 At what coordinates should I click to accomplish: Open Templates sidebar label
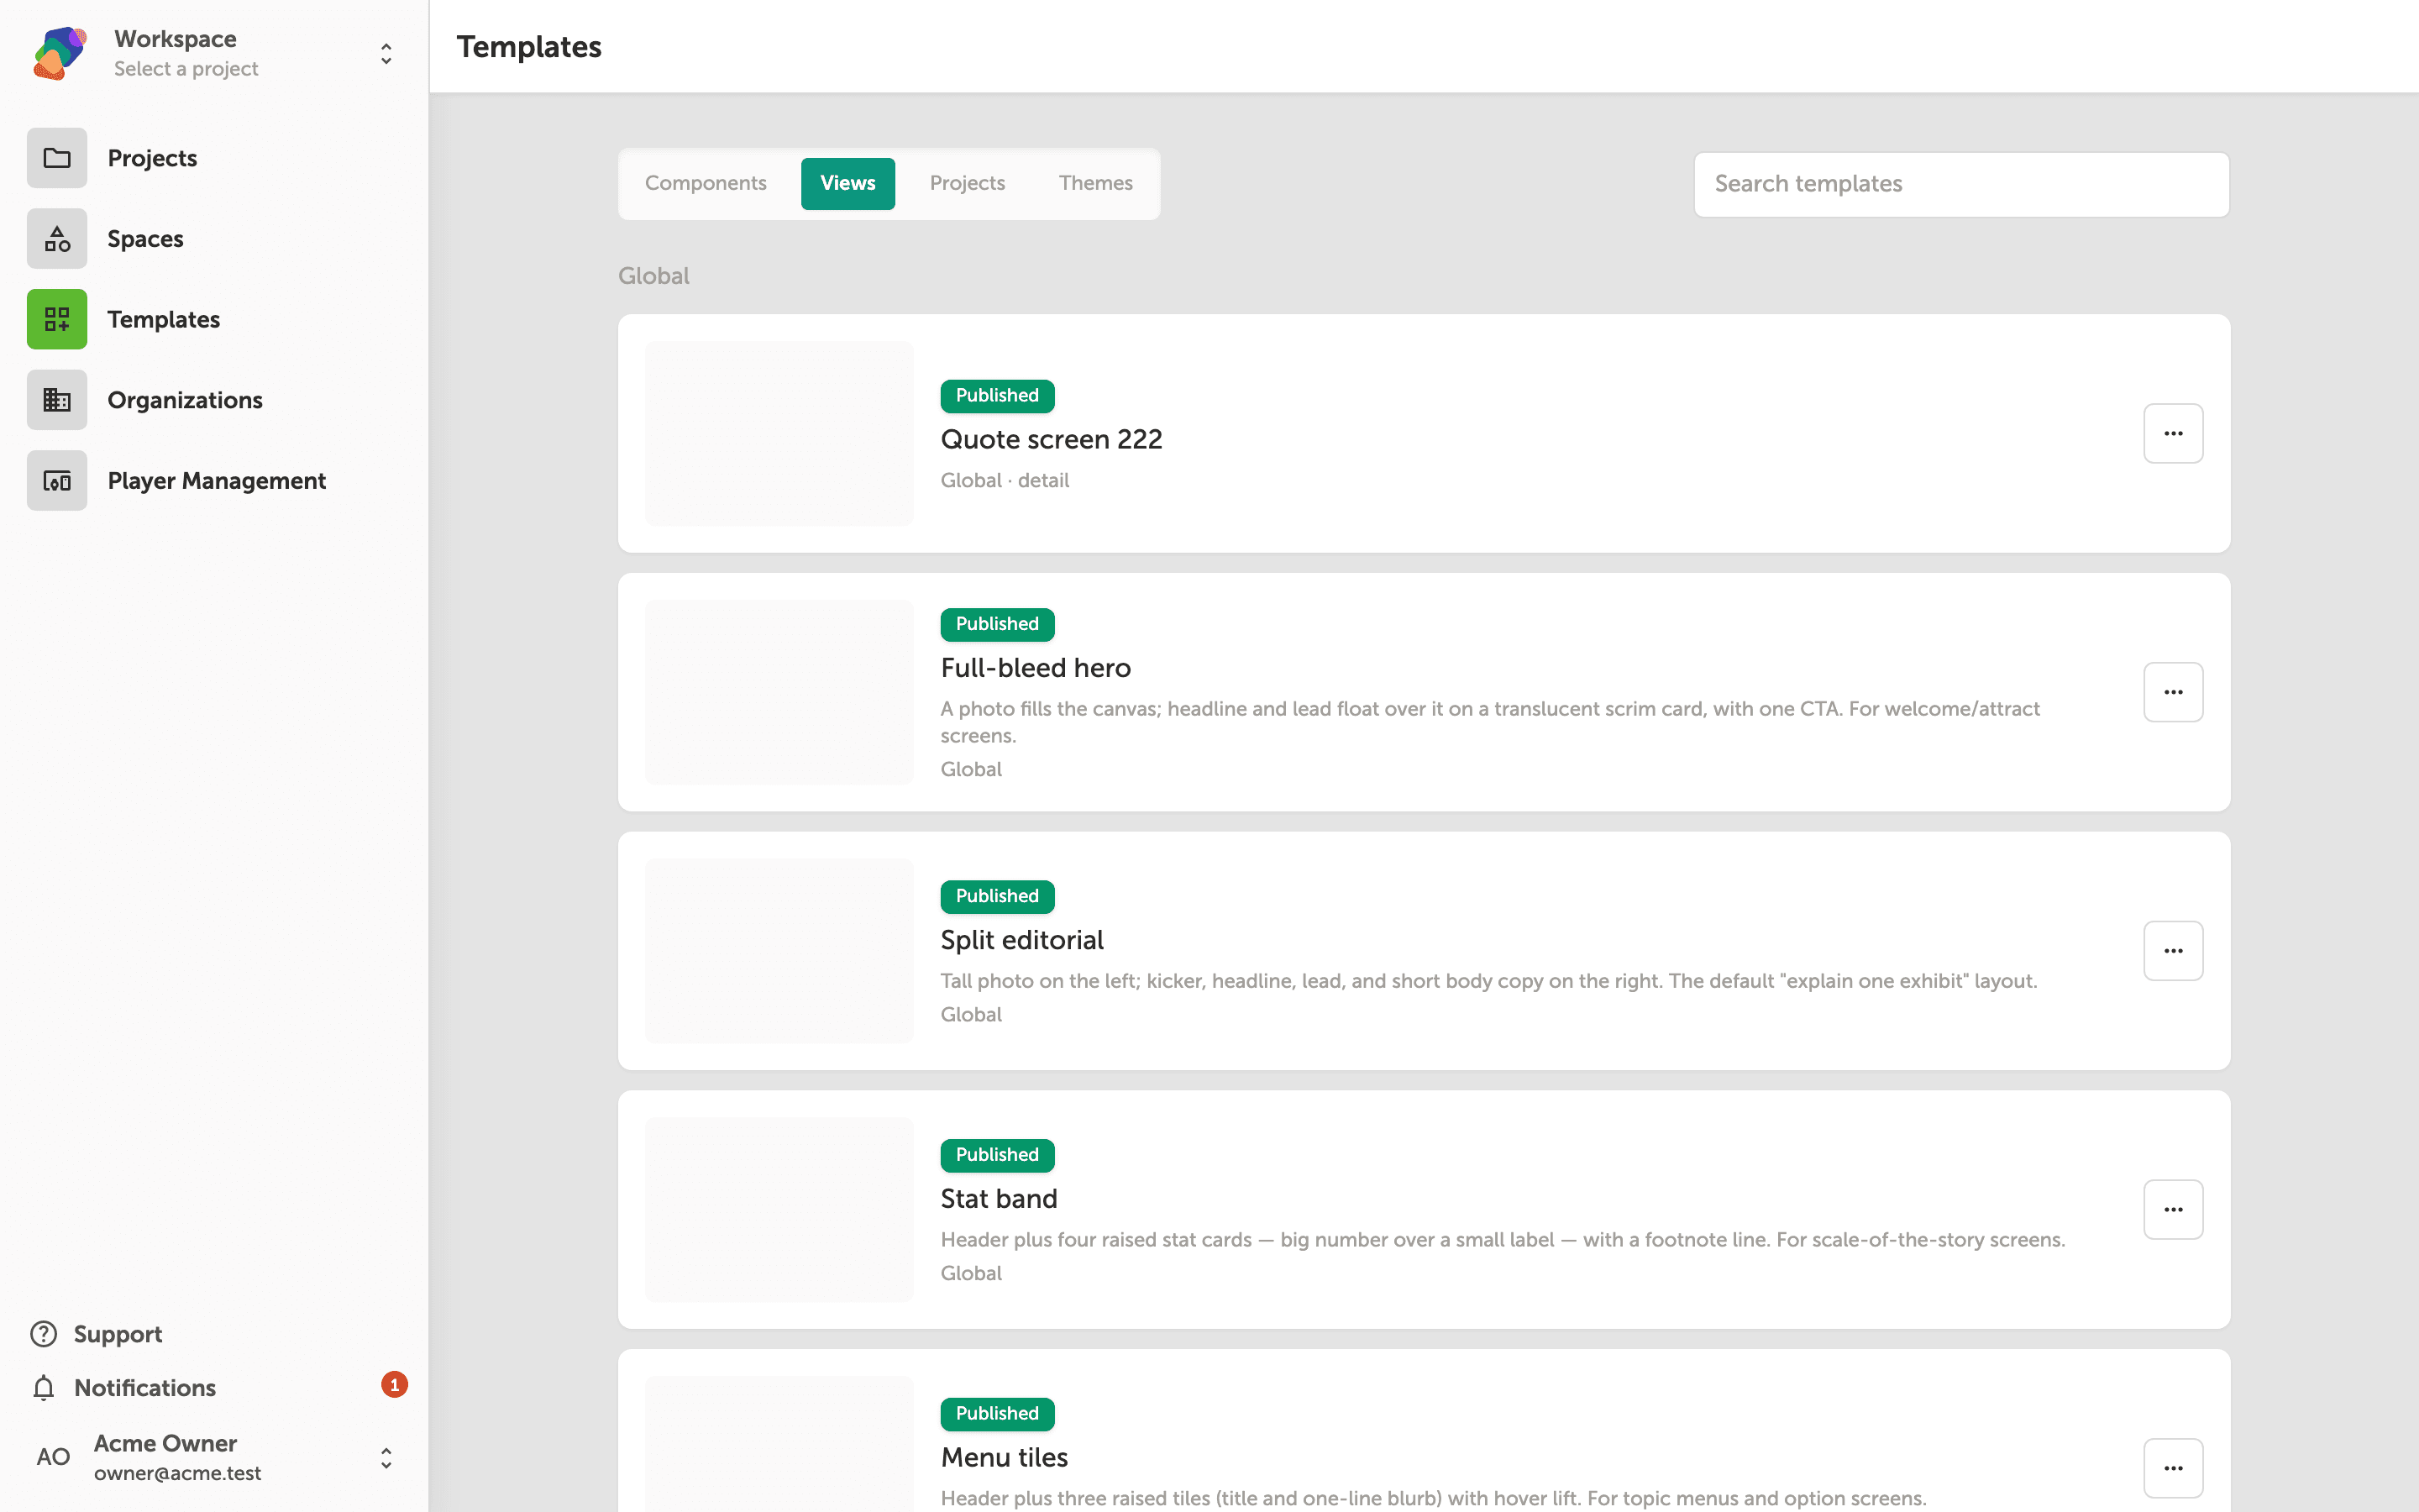(x=163, y=319)
